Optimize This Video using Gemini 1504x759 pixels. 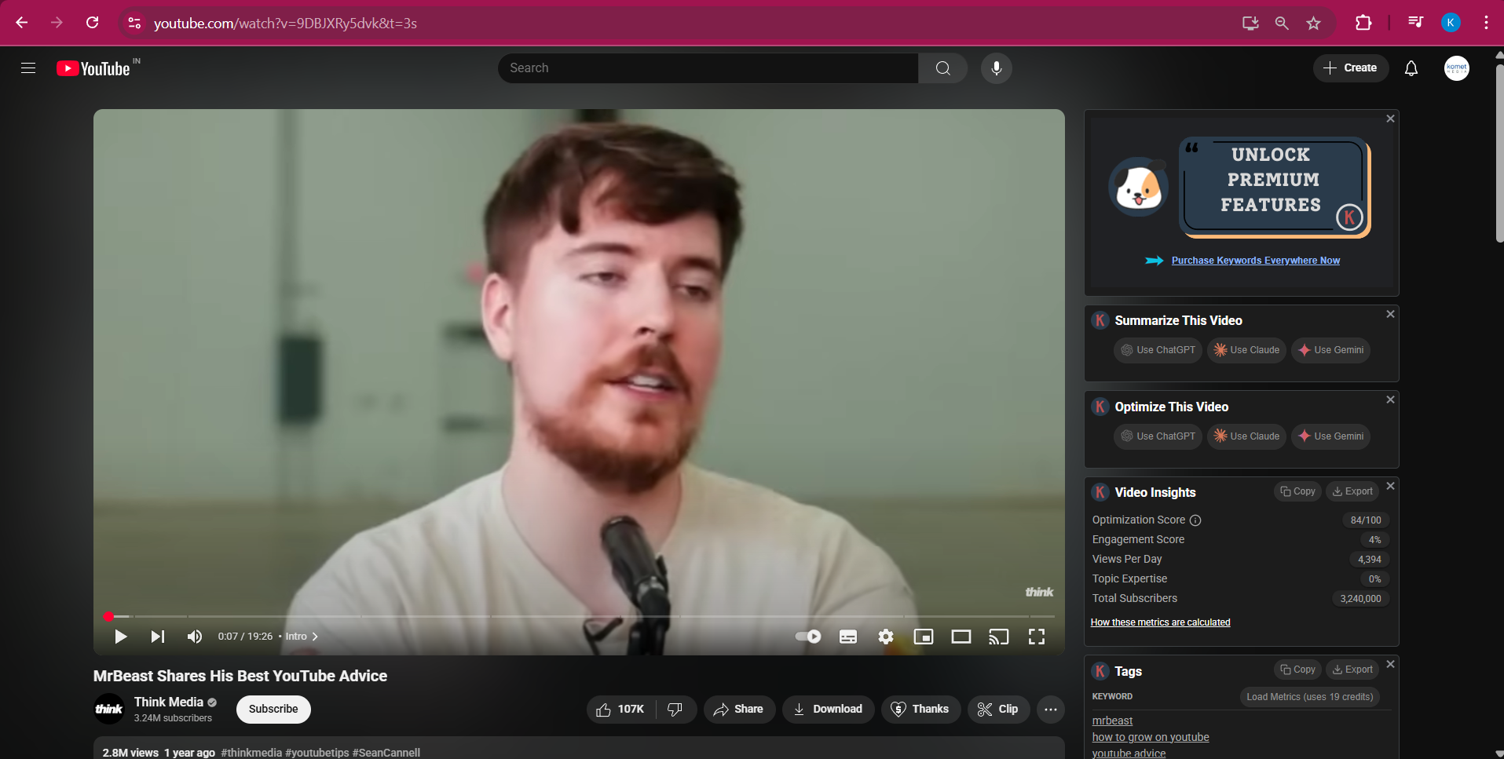(x=1330, y=436)
